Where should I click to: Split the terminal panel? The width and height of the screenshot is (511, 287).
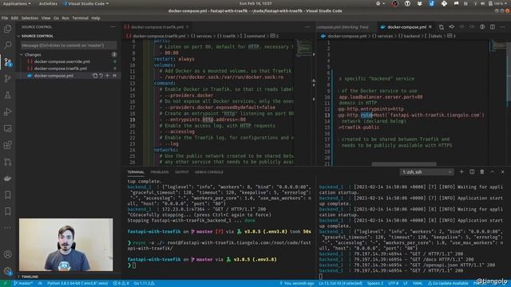pyautogui.click(x=472, y=172)
